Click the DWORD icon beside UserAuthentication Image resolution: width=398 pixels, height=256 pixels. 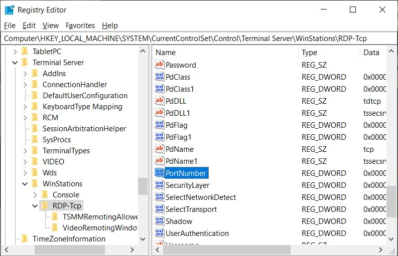159,233
